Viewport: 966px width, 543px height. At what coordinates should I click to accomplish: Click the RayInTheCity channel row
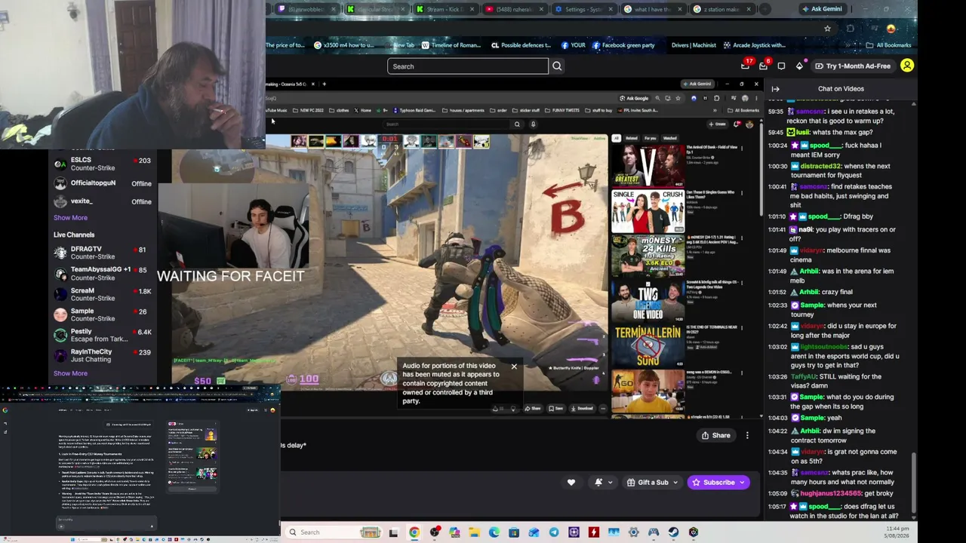[x=102, y=355]
